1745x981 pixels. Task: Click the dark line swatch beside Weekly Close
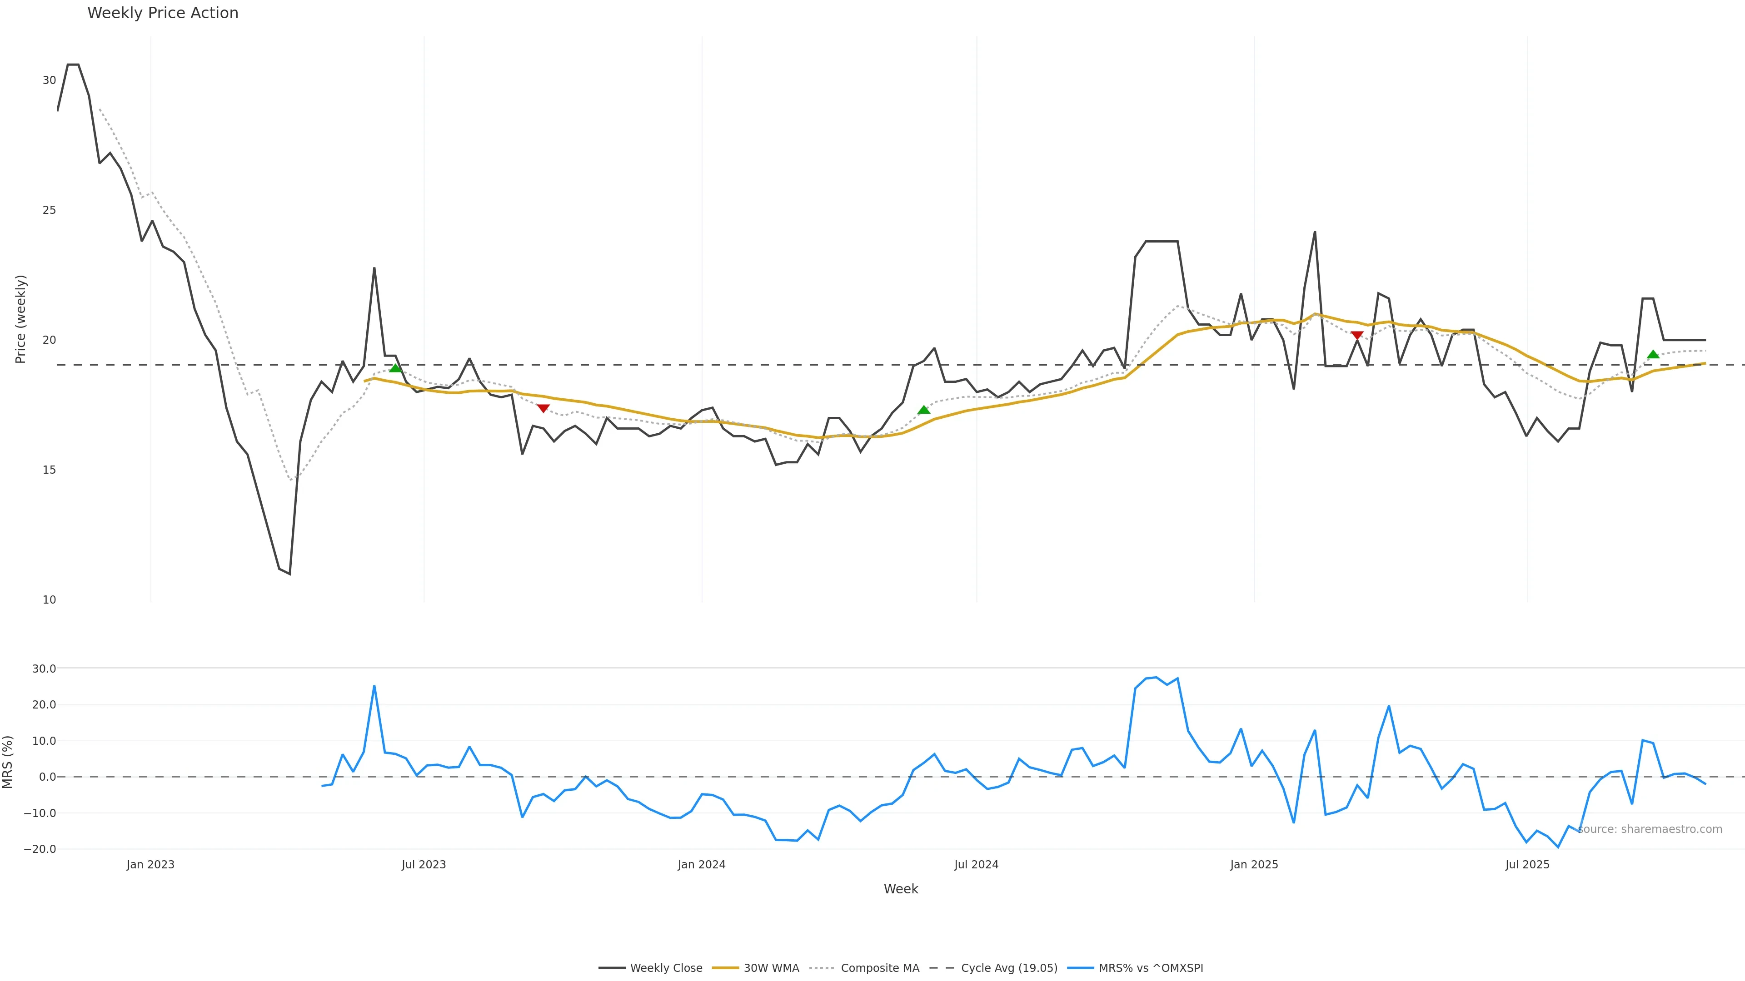coord(612,968)
